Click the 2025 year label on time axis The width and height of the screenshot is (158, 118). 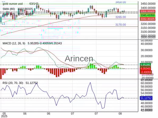[x=4, y=116]
